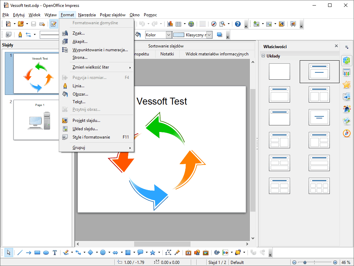
Task: Click the Line pen icon in toolbar
Action: 20,35
